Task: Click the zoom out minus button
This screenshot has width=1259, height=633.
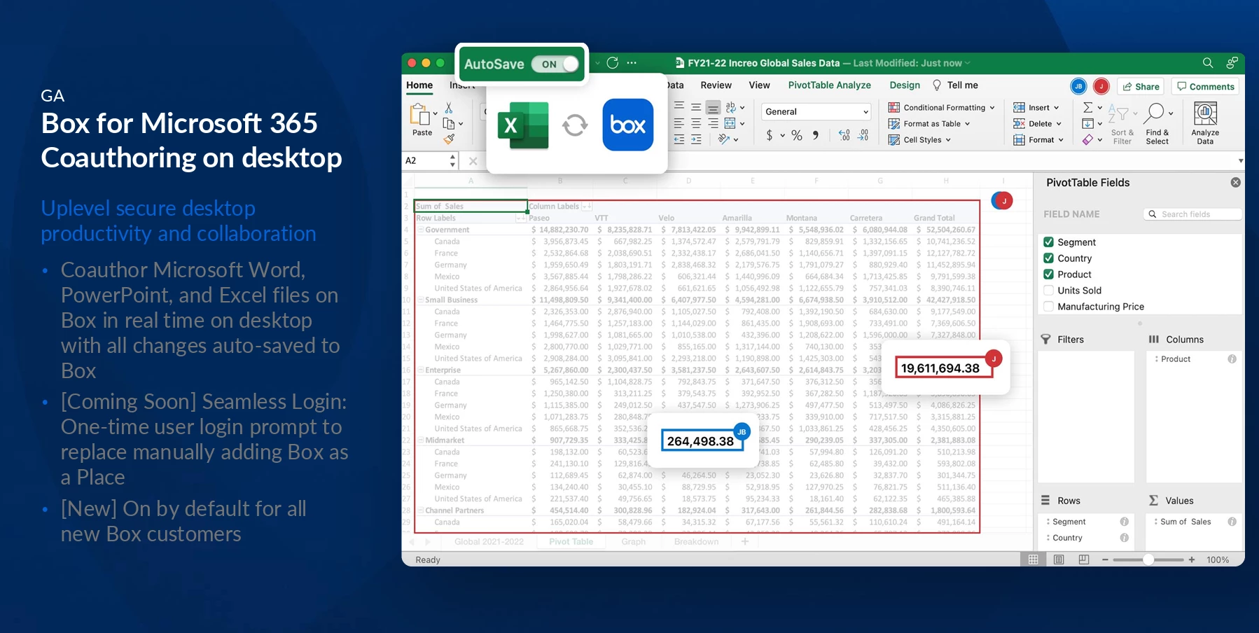Action: (x=1105, y=559)
